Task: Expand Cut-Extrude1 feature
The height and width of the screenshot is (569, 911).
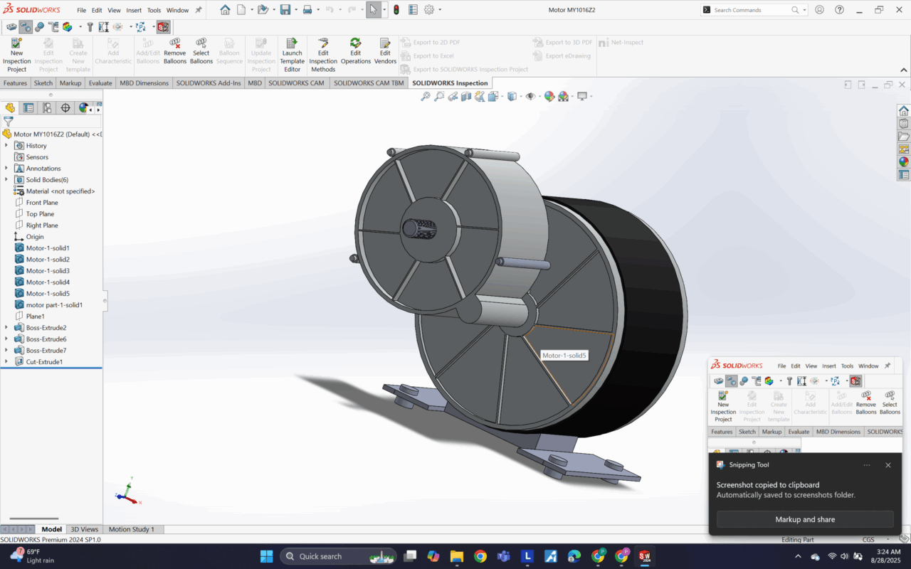Action: pos(6,362)
